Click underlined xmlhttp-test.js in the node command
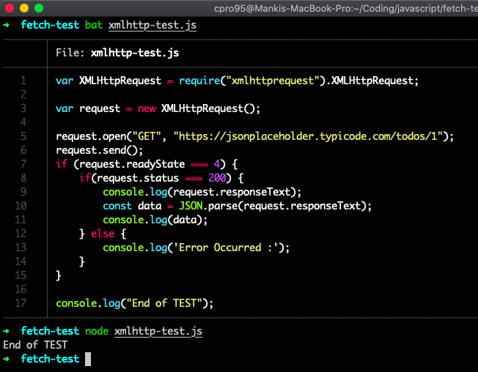The width and height of the screenshot is (478, 372). click(158, 331)
